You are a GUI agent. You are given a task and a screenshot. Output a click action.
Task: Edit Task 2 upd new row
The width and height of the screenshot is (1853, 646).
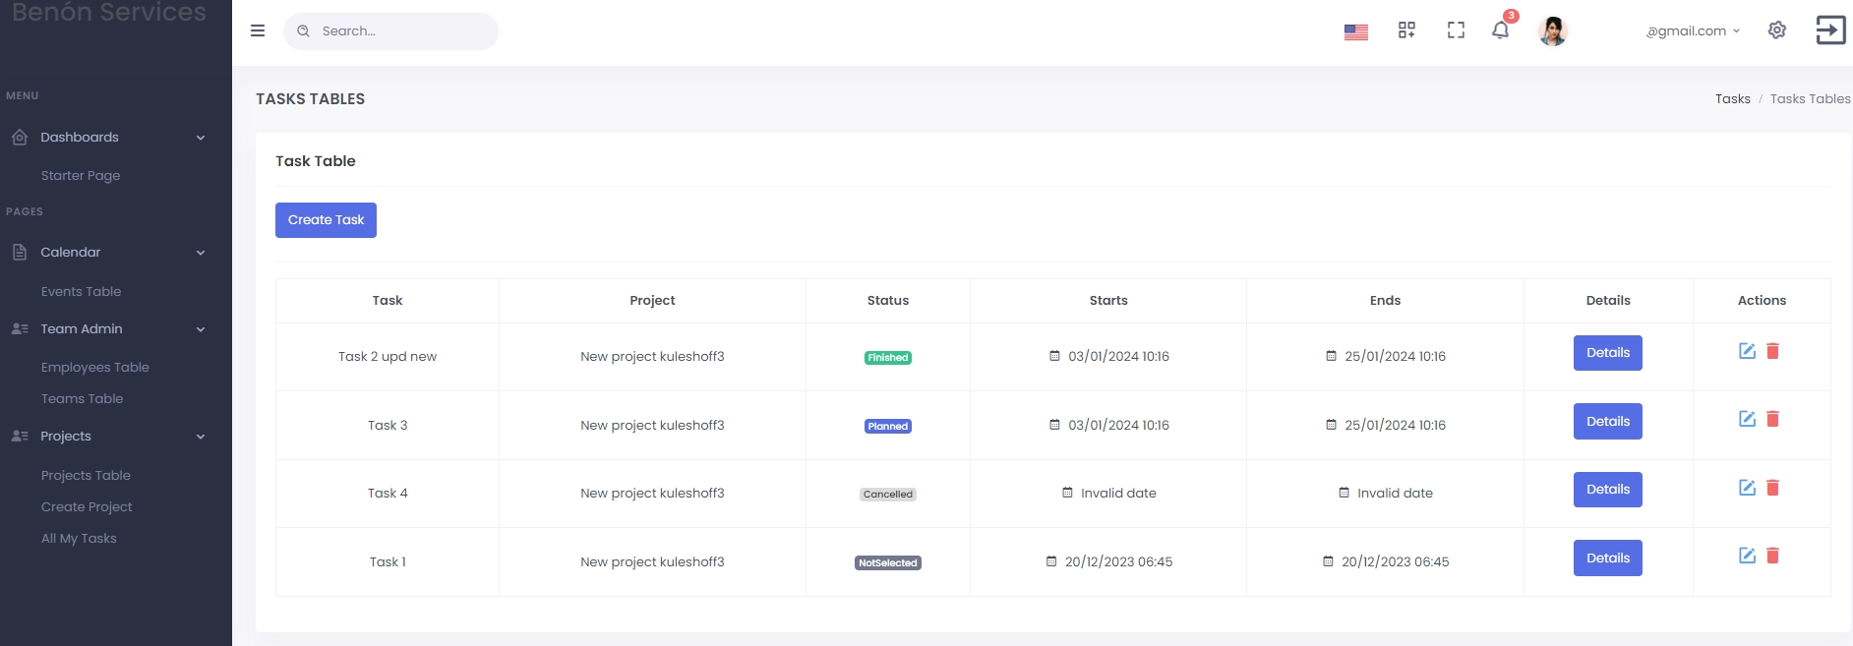tap(1747, 351)
